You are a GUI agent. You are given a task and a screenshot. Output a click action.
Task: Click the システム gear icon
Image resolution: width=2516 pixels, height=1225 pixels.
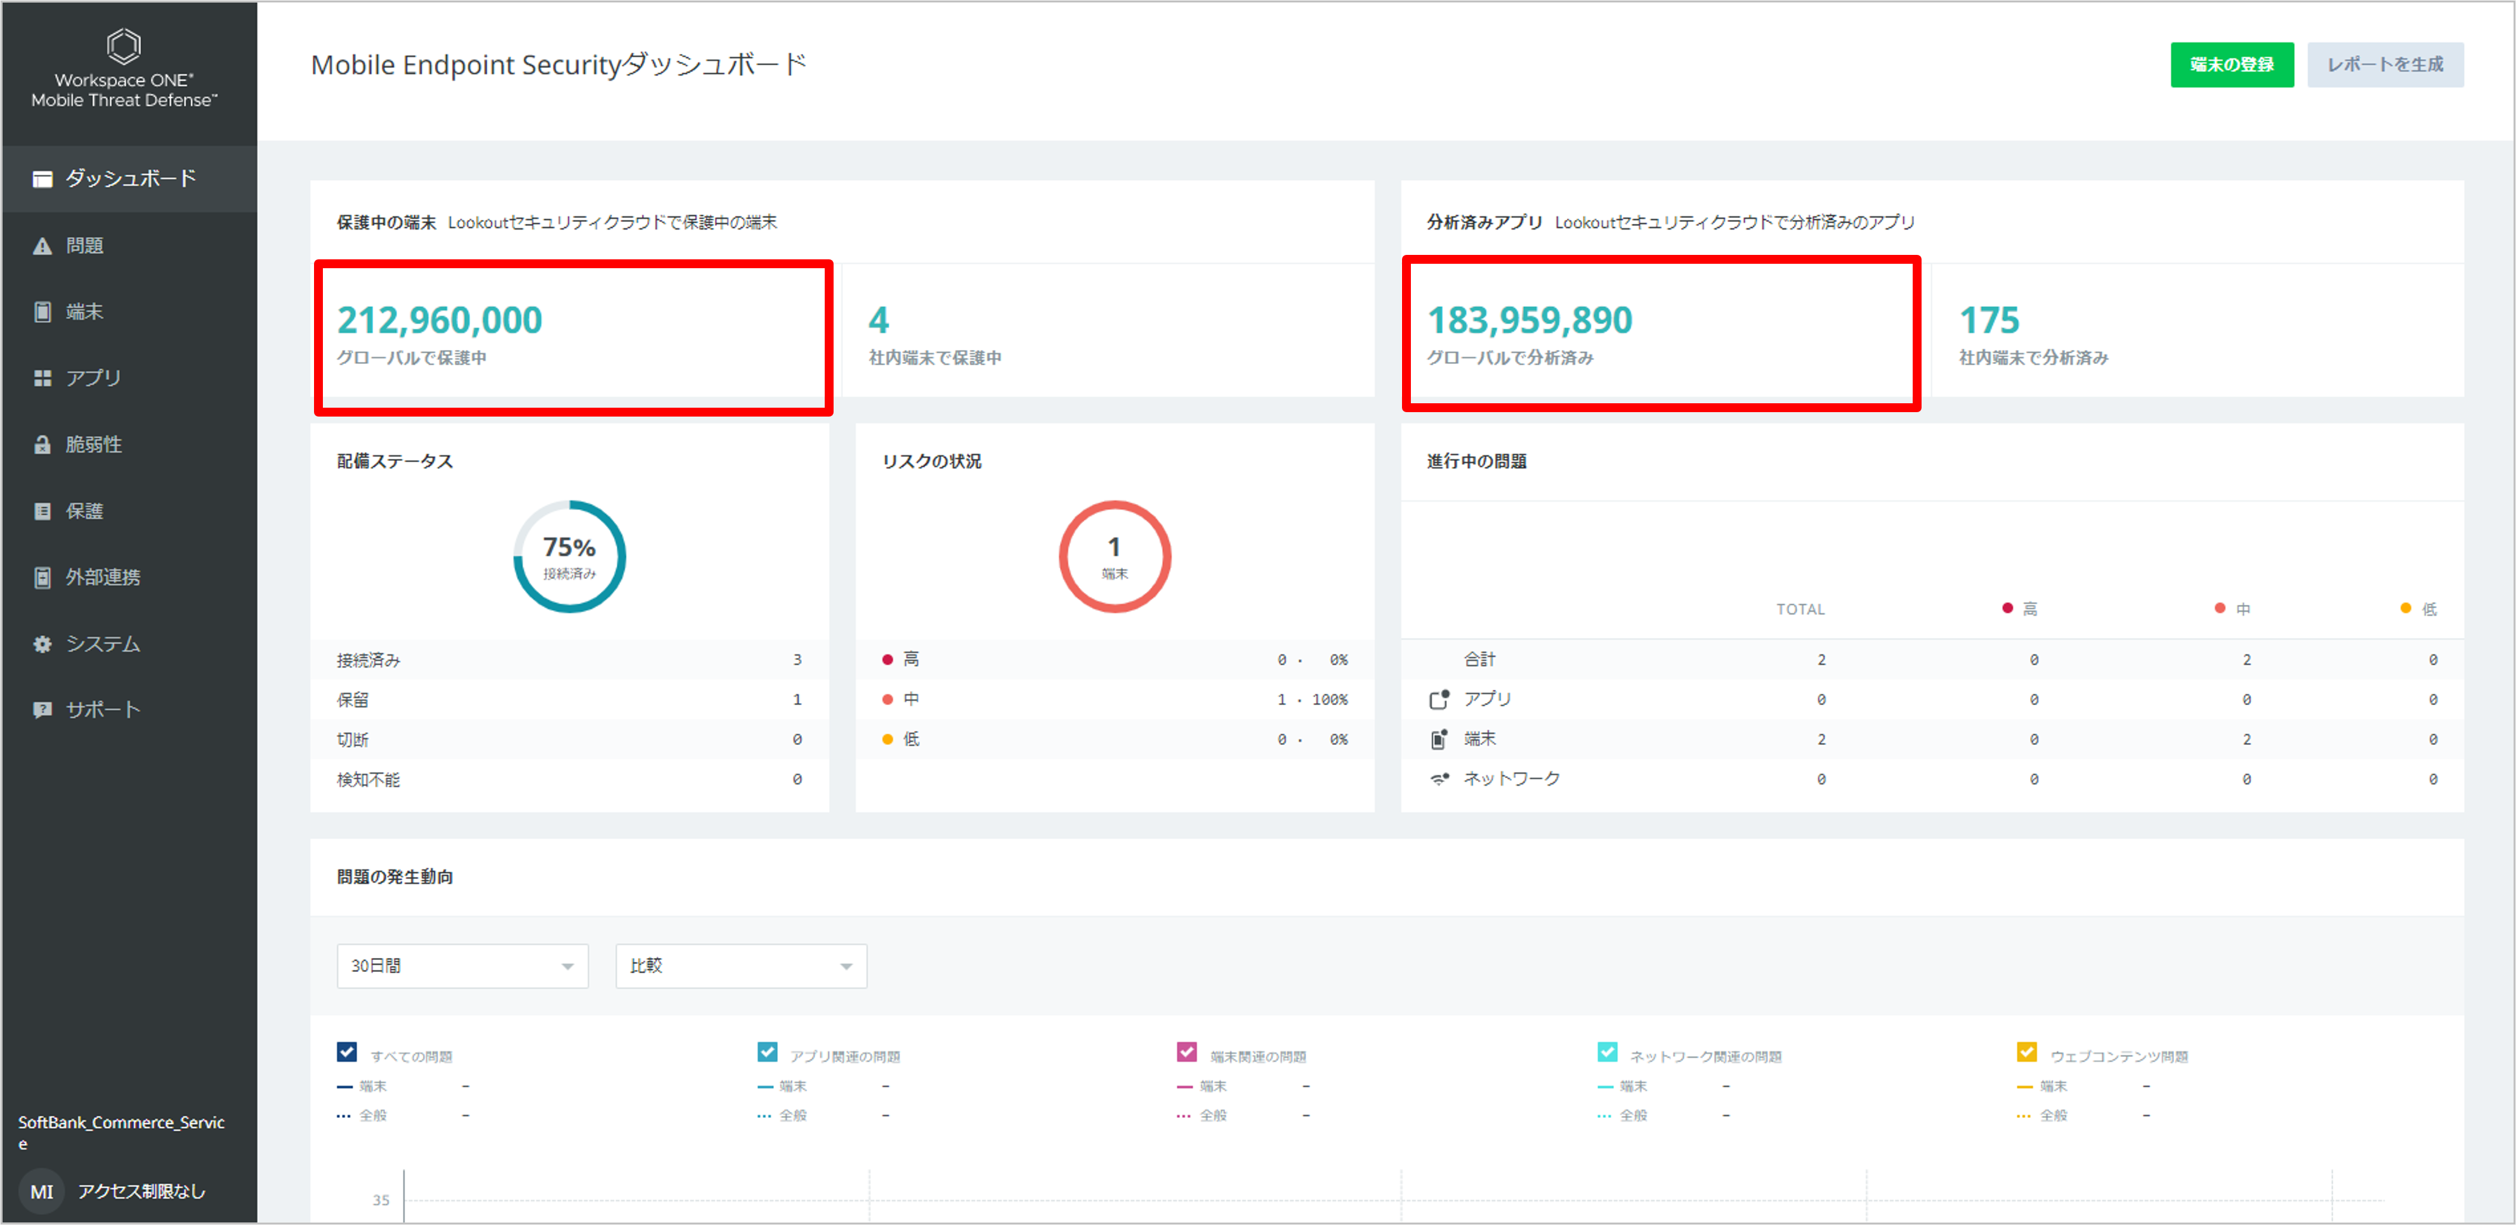point(42,644)
